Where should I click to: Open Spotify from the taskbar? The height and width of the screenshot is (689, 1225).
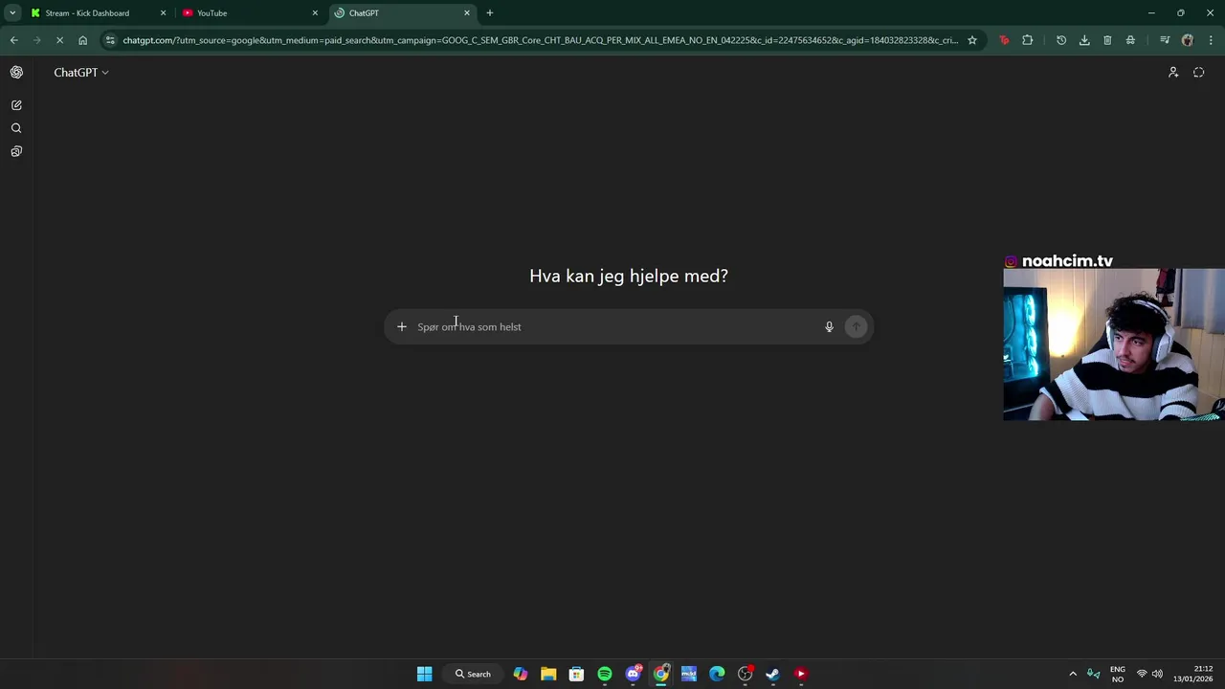[605, 674]
